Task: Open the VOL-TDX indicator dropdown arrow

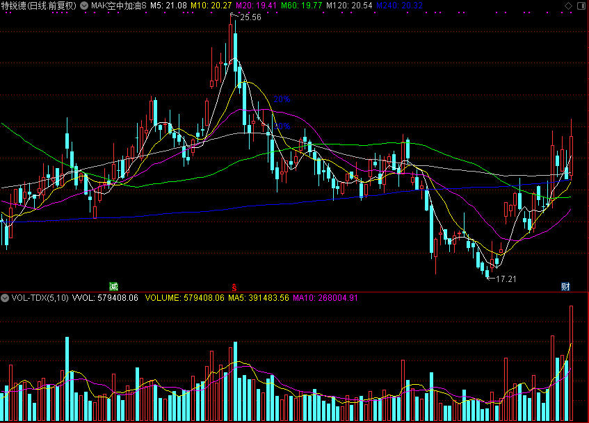Action: 5,298
